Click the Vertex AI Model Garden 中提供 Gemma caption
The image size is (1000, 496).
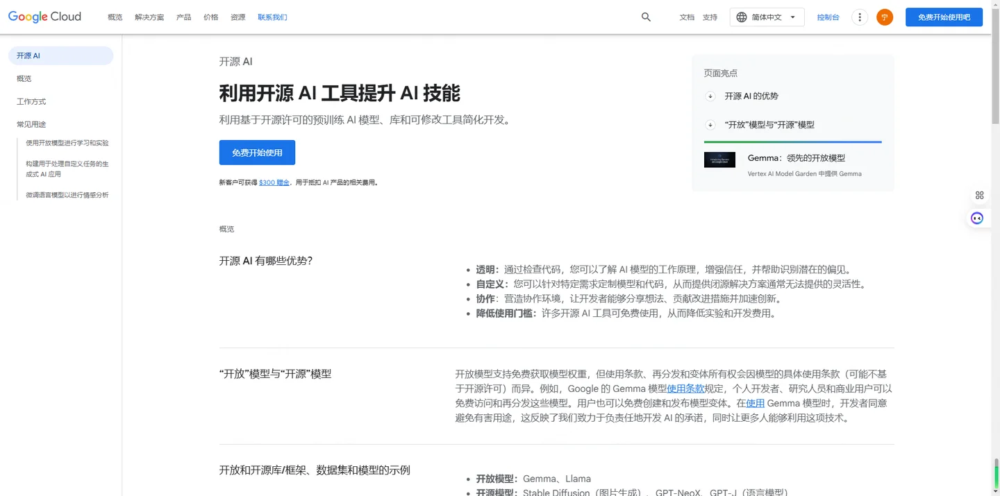[805, 174]
